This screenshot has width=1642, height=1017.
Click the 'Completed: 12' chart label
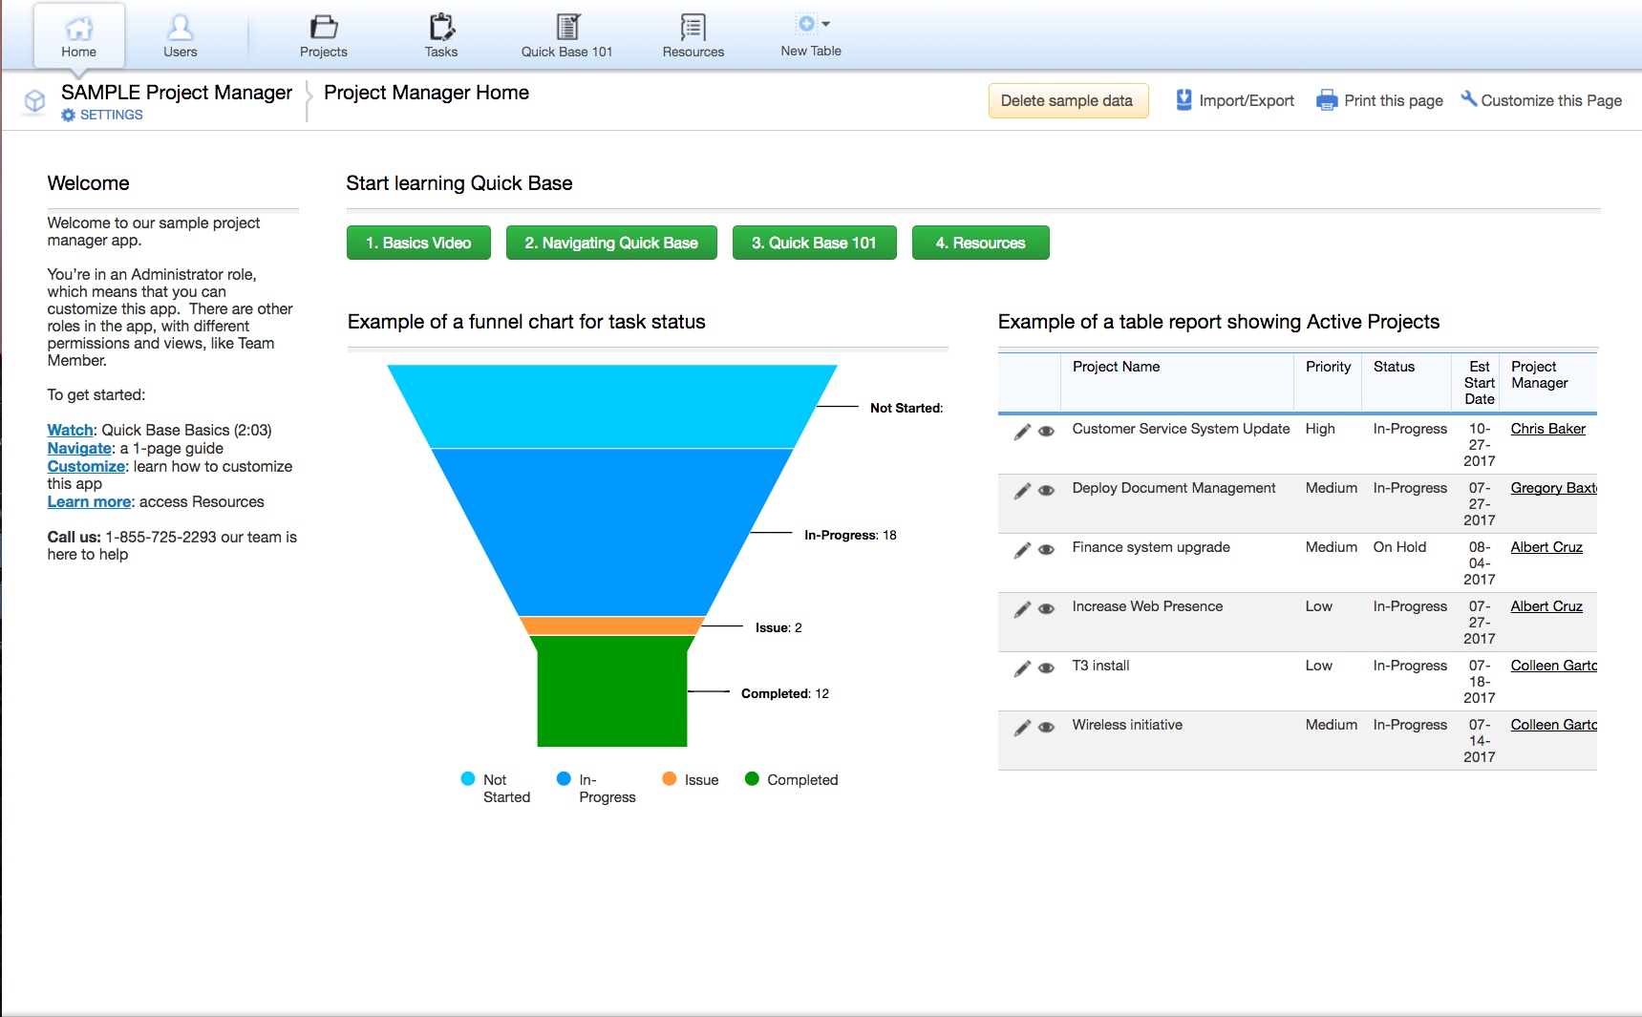785,693
